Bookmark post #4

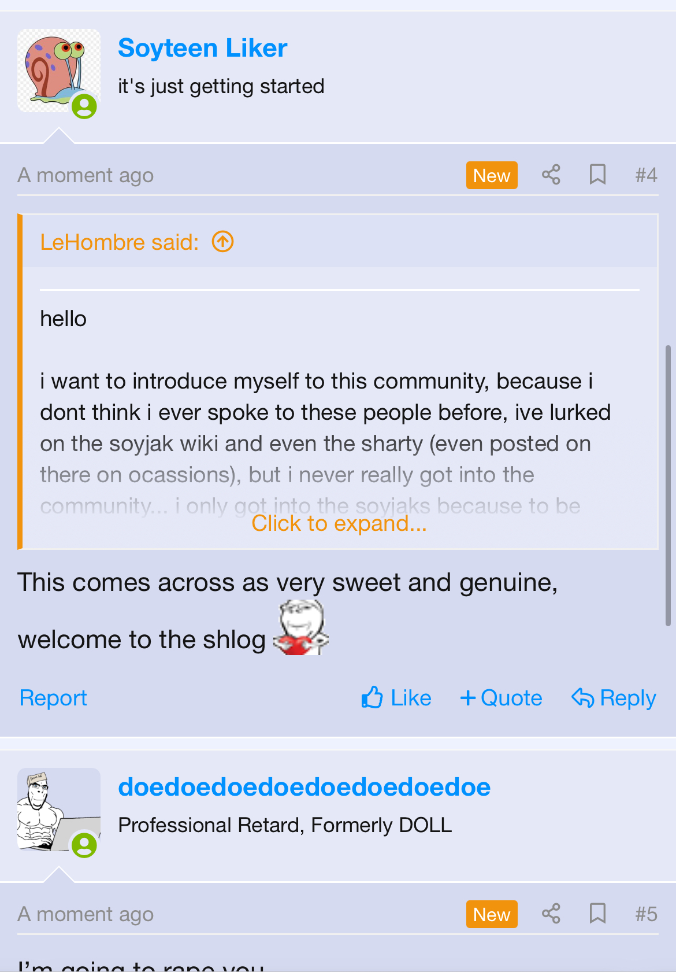point(597,175)
